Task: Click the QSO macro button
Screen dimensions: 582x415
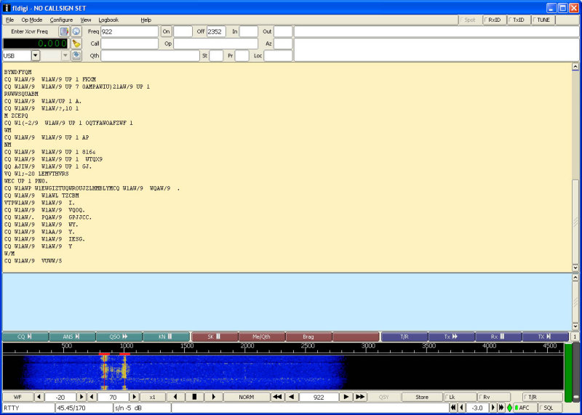Action: pos(119,337)
